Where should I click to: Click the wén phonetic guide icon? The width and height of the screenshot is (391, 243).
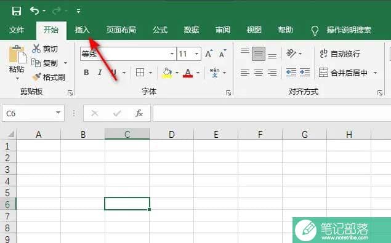click(x=214, y=73)
